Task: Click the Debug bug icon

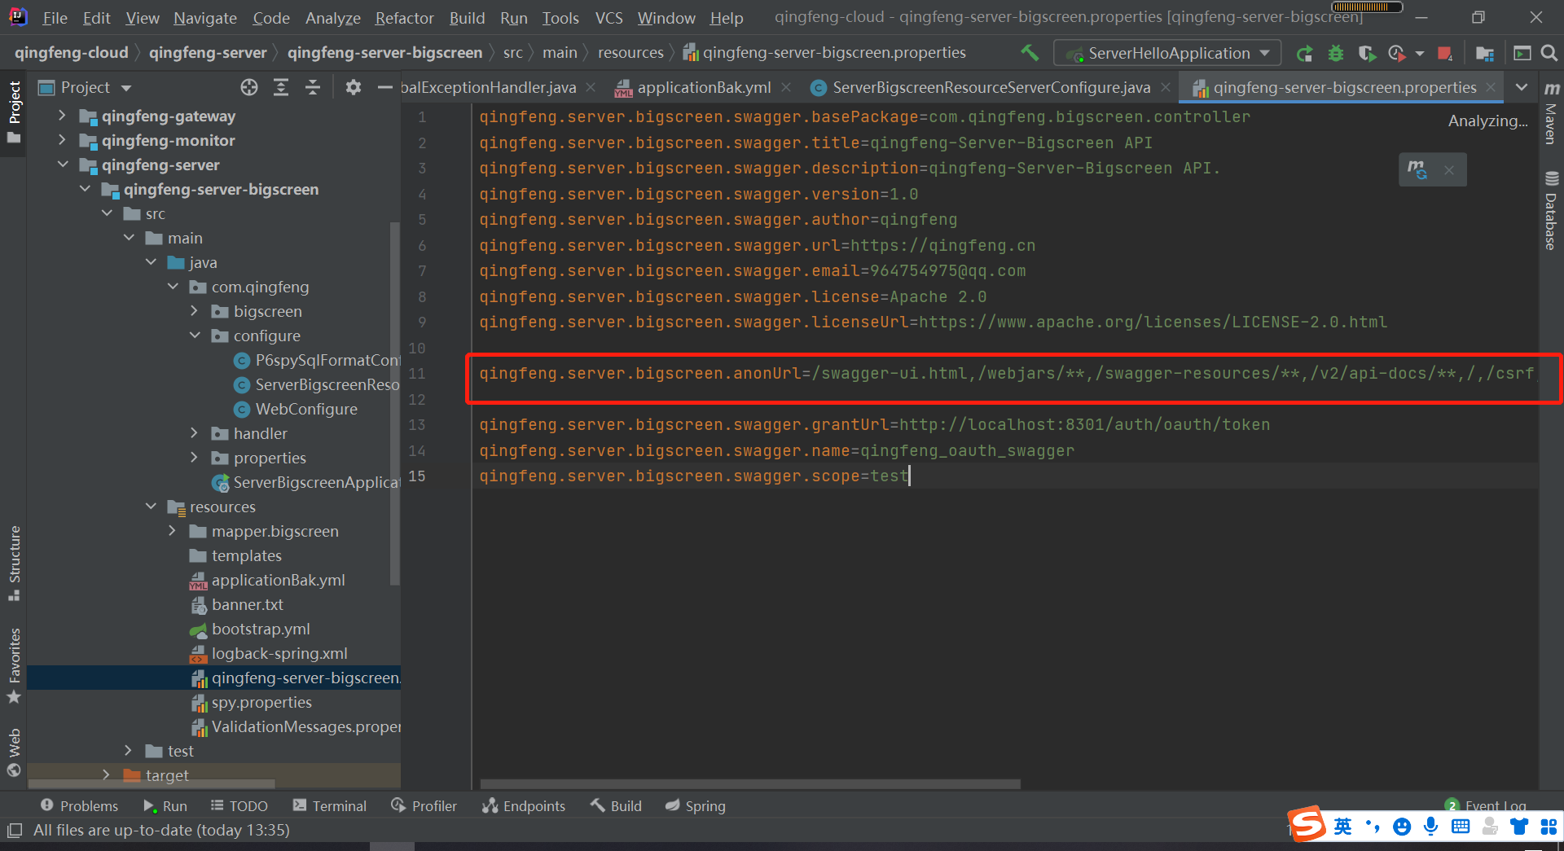Action: 1336,54
